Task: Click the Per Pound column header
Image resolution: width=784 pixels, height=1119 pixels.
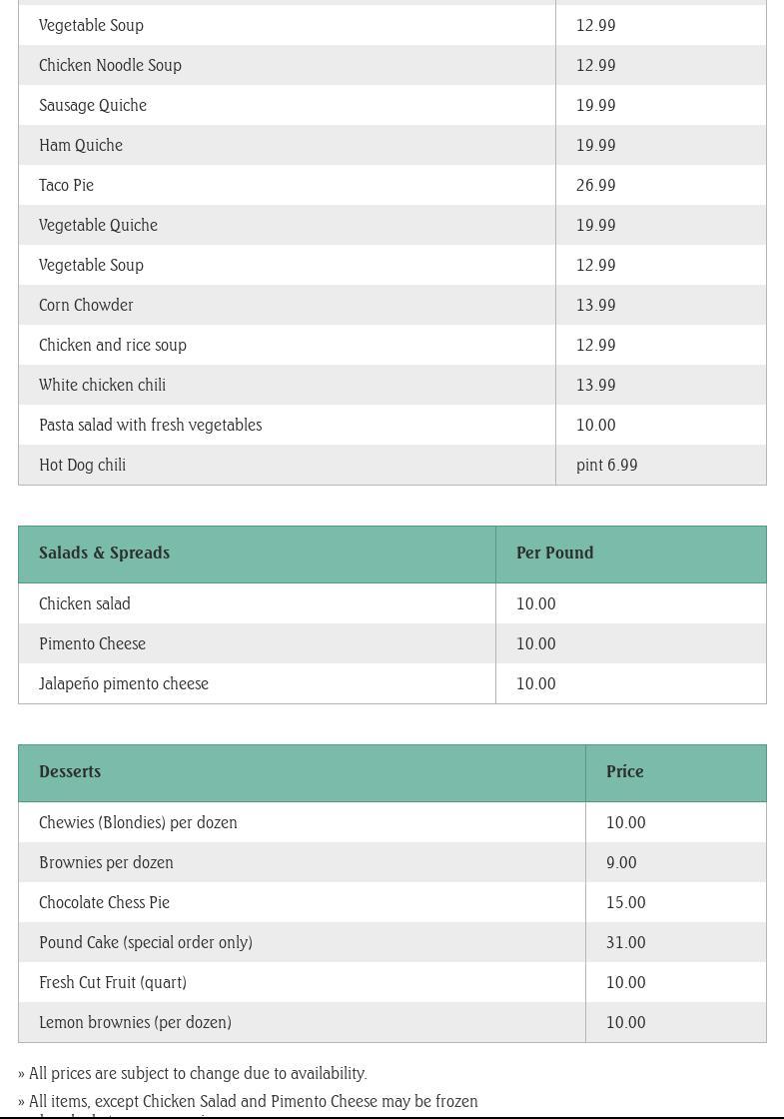Action: point(554,554)
